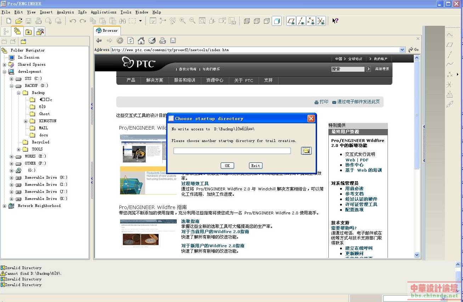Open the 选取指南 link
The image size is (463, 302).
coord(190,221)
